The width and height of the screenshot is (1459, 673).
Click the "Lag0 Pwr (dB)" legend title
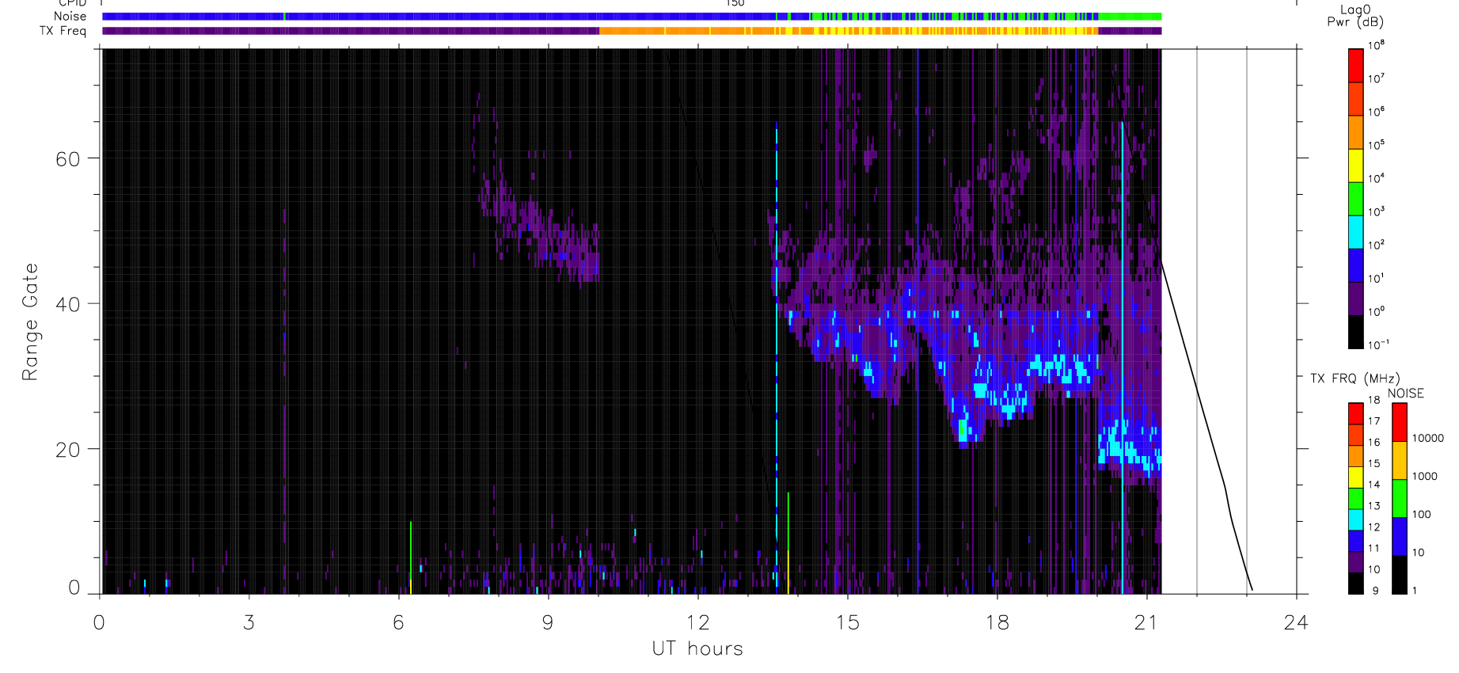(1355, 16)
